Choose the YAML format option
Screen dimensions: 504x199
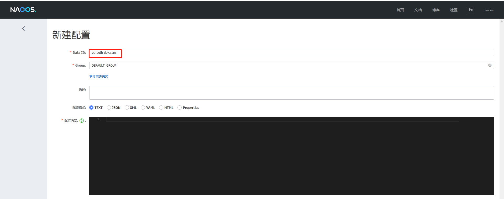143,107
